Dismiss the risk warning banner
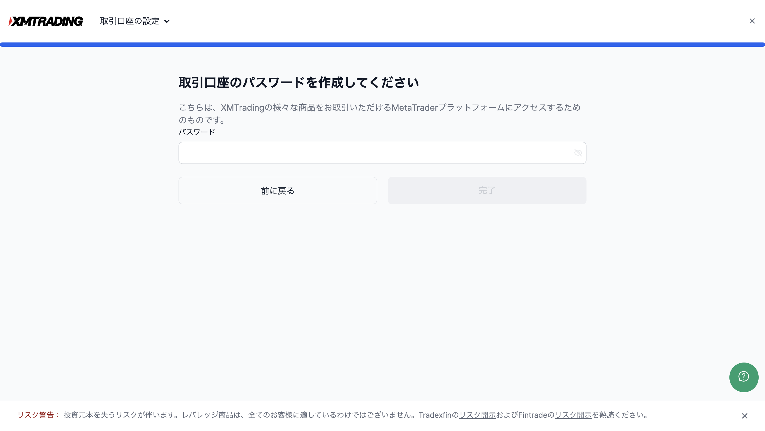This screenshot has width=765, height=431. click(x=745, y=416)
